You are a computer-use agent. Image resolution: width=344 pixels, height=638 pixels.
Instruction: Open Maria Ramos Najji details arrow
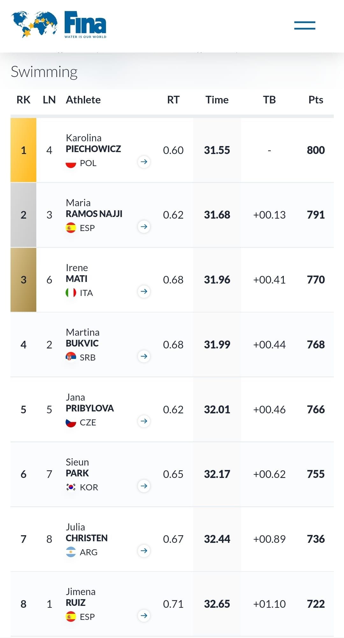(144, 227)
